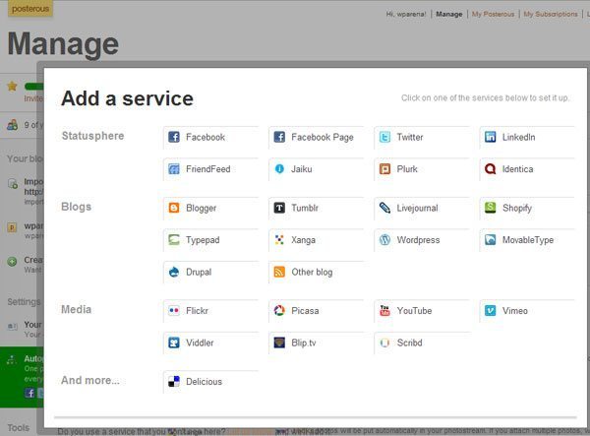Viewport: 590px width, 436px height.
Task: Click the Twitter bird icon
Action: (384, 137)
